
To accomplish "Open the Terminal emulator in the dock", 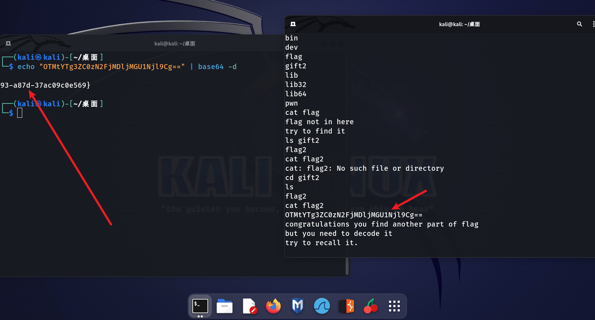I will (x=200, y=306).
